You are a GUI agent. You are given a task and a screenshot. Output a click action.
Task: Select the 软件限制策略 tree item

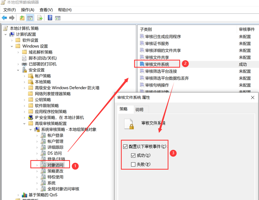[x=47, y=106]
